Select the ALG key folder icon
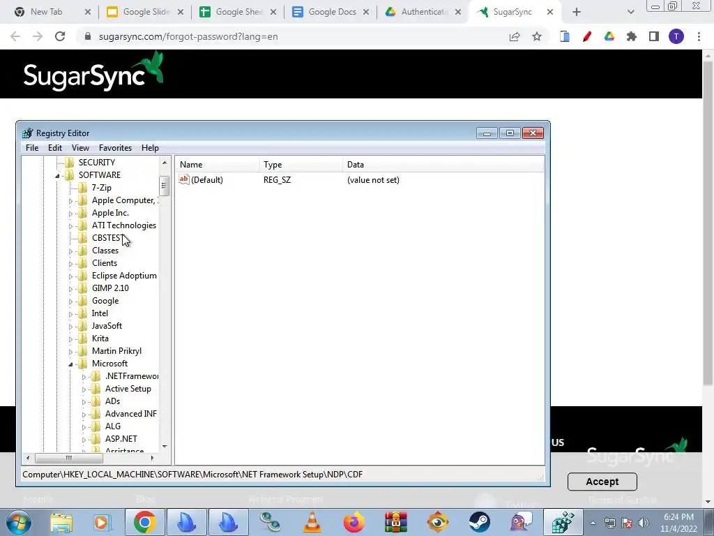This screenshot has width=714, height=536. tap(96, 426)
